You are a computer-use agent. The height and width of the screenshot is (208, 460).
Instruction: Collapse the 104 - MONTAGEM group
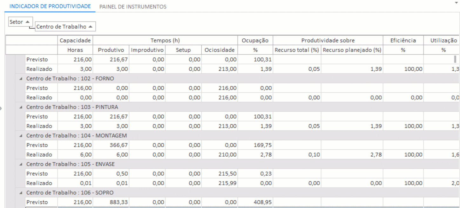[x=21, y=136]
